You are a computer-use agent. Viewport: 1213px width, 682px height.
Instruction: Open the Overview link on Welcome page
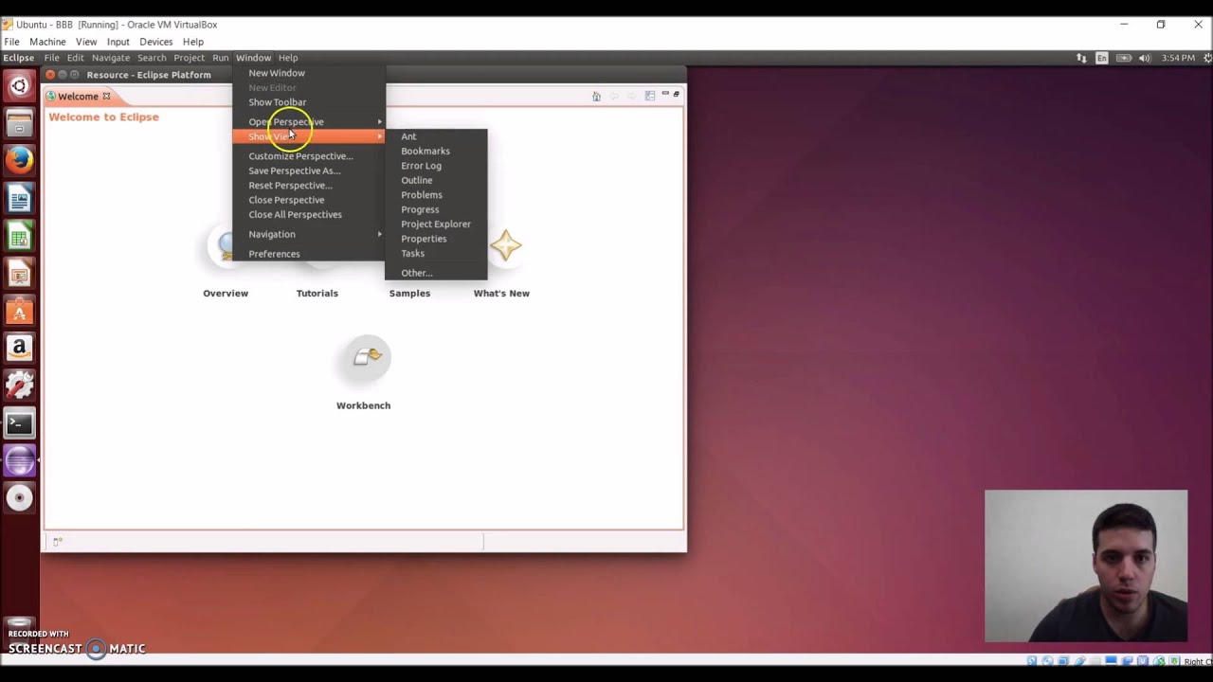tap(226, 294)
